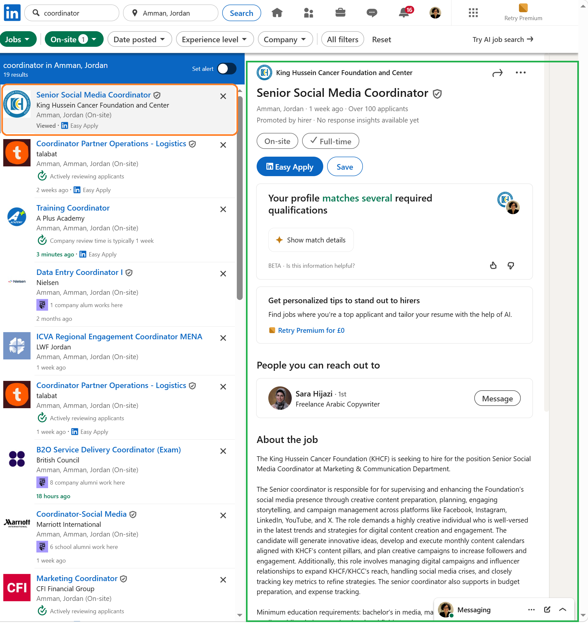588x623 pixels.
Task: Click Show match details button
Action: 311,240
